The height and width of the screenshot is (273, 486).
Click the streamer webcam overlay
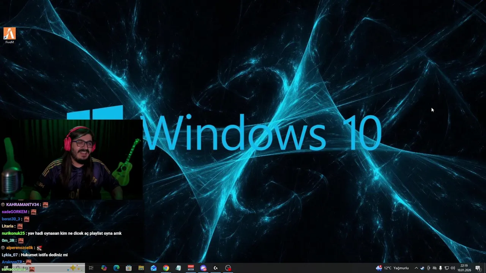[71, 160]
